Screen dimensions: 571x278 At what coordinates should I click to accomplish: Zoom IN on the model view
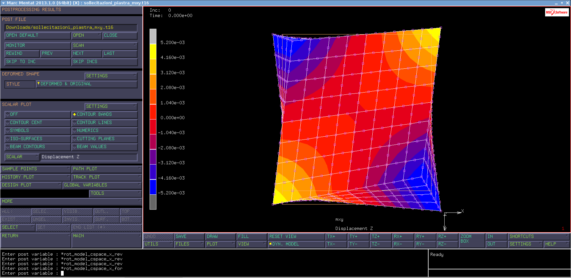496,236
